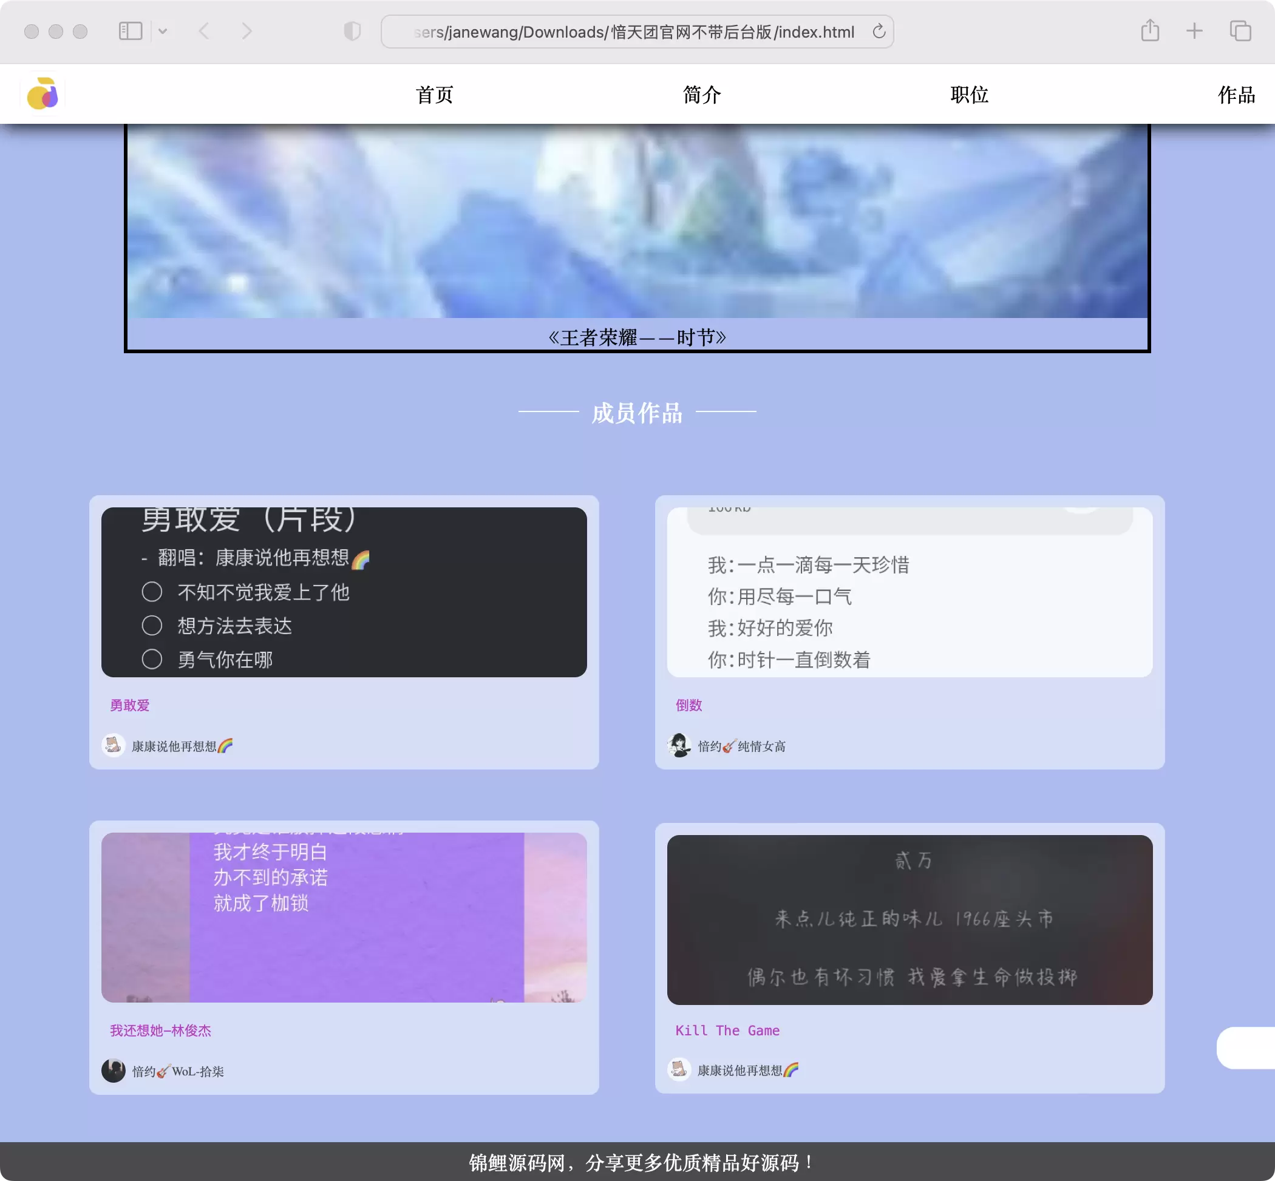The image size is (1275, 1181).
Task: Click the 倒数 title link
Action: tap(688, 705)
